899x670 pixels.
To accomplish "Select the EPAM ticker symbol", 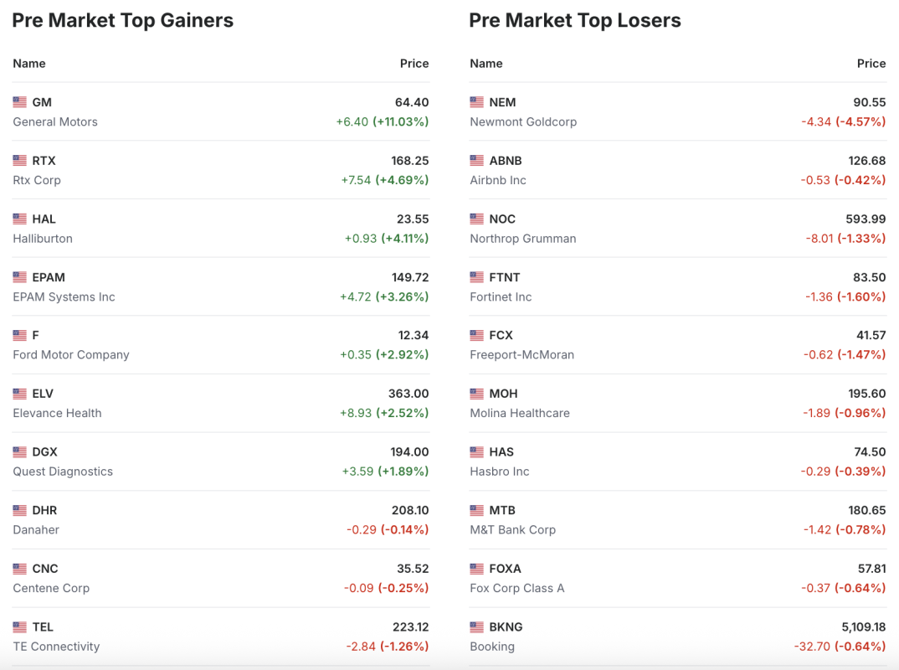I will click(x=49, y=277).
